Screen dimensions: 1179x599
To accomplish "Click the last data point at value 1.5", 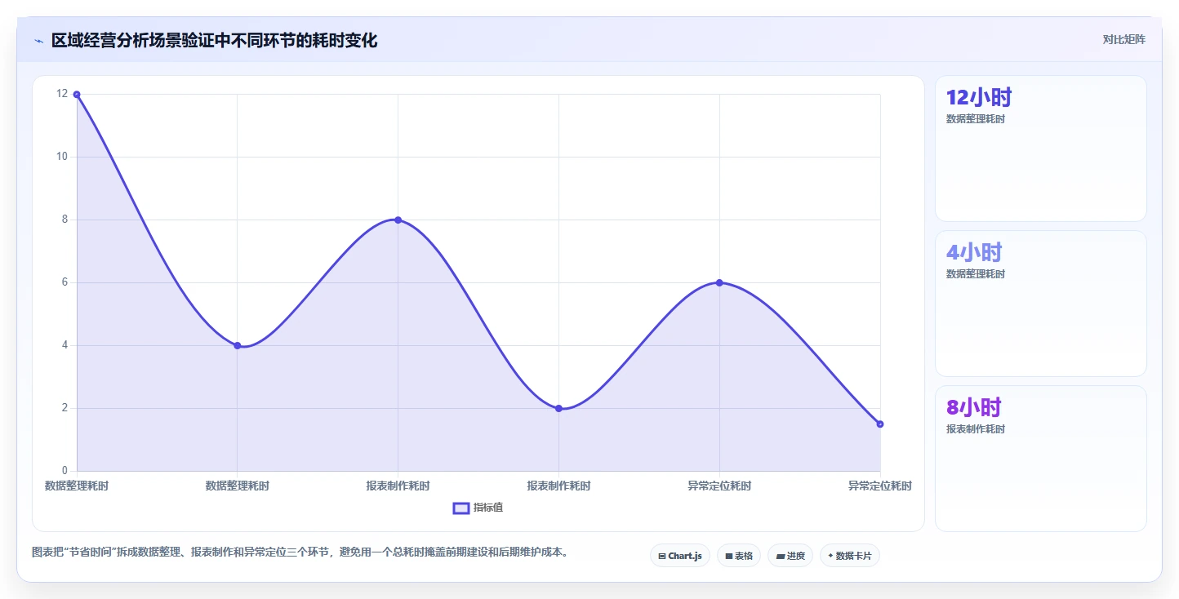I will [880, 424].
